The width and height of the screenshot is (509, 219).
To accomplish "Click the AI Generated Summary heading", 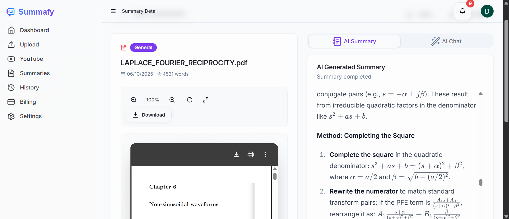I will pyautogui.click(x=351, y=67).
